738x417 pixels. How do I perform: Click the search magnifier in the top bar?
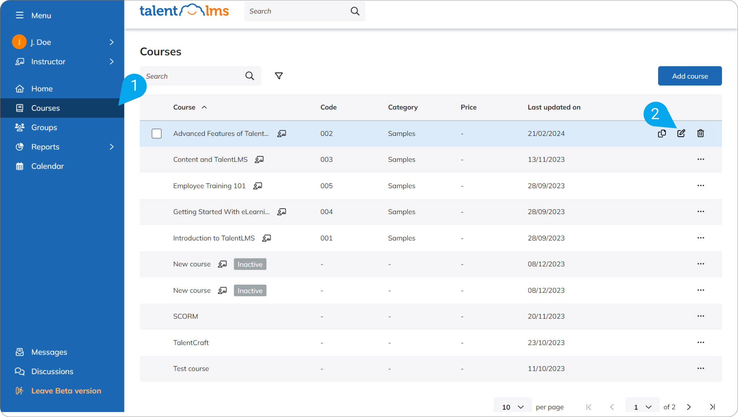tap(355, 11)
